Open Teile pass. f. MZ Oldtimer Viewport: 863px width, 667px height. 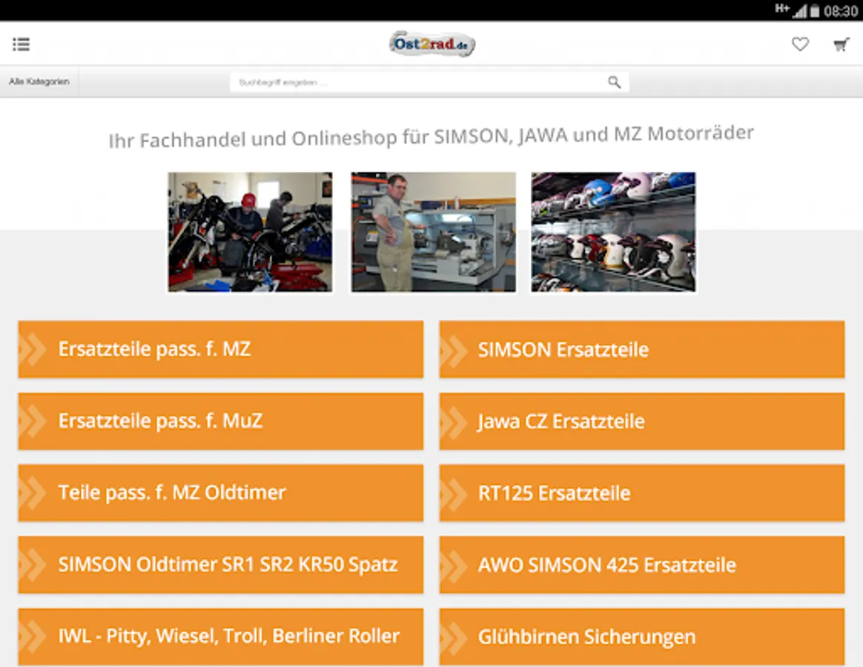tap(221, 493)
